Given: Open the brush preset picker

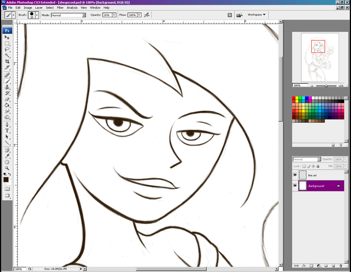Looking at the screenshot, I should pos(37,15).
